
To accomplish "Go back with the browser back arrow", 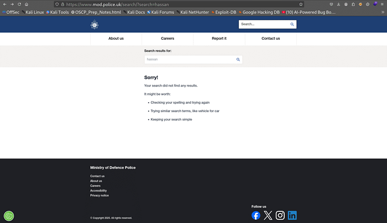I will (5, 4).
